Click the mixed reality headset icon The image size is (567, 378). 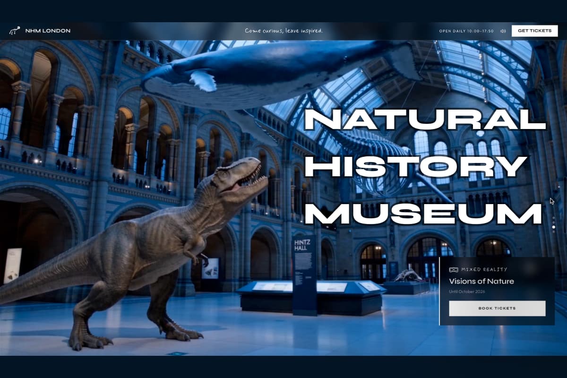point(453,269)
